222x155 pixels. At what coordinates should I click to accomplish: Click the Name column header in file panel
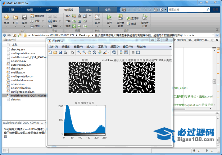click(x=15, y=45)
